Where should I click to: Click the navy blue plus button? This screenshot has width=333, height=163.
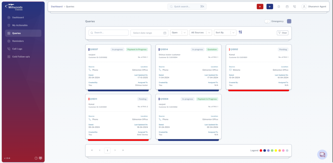click(x=270, y=6)
